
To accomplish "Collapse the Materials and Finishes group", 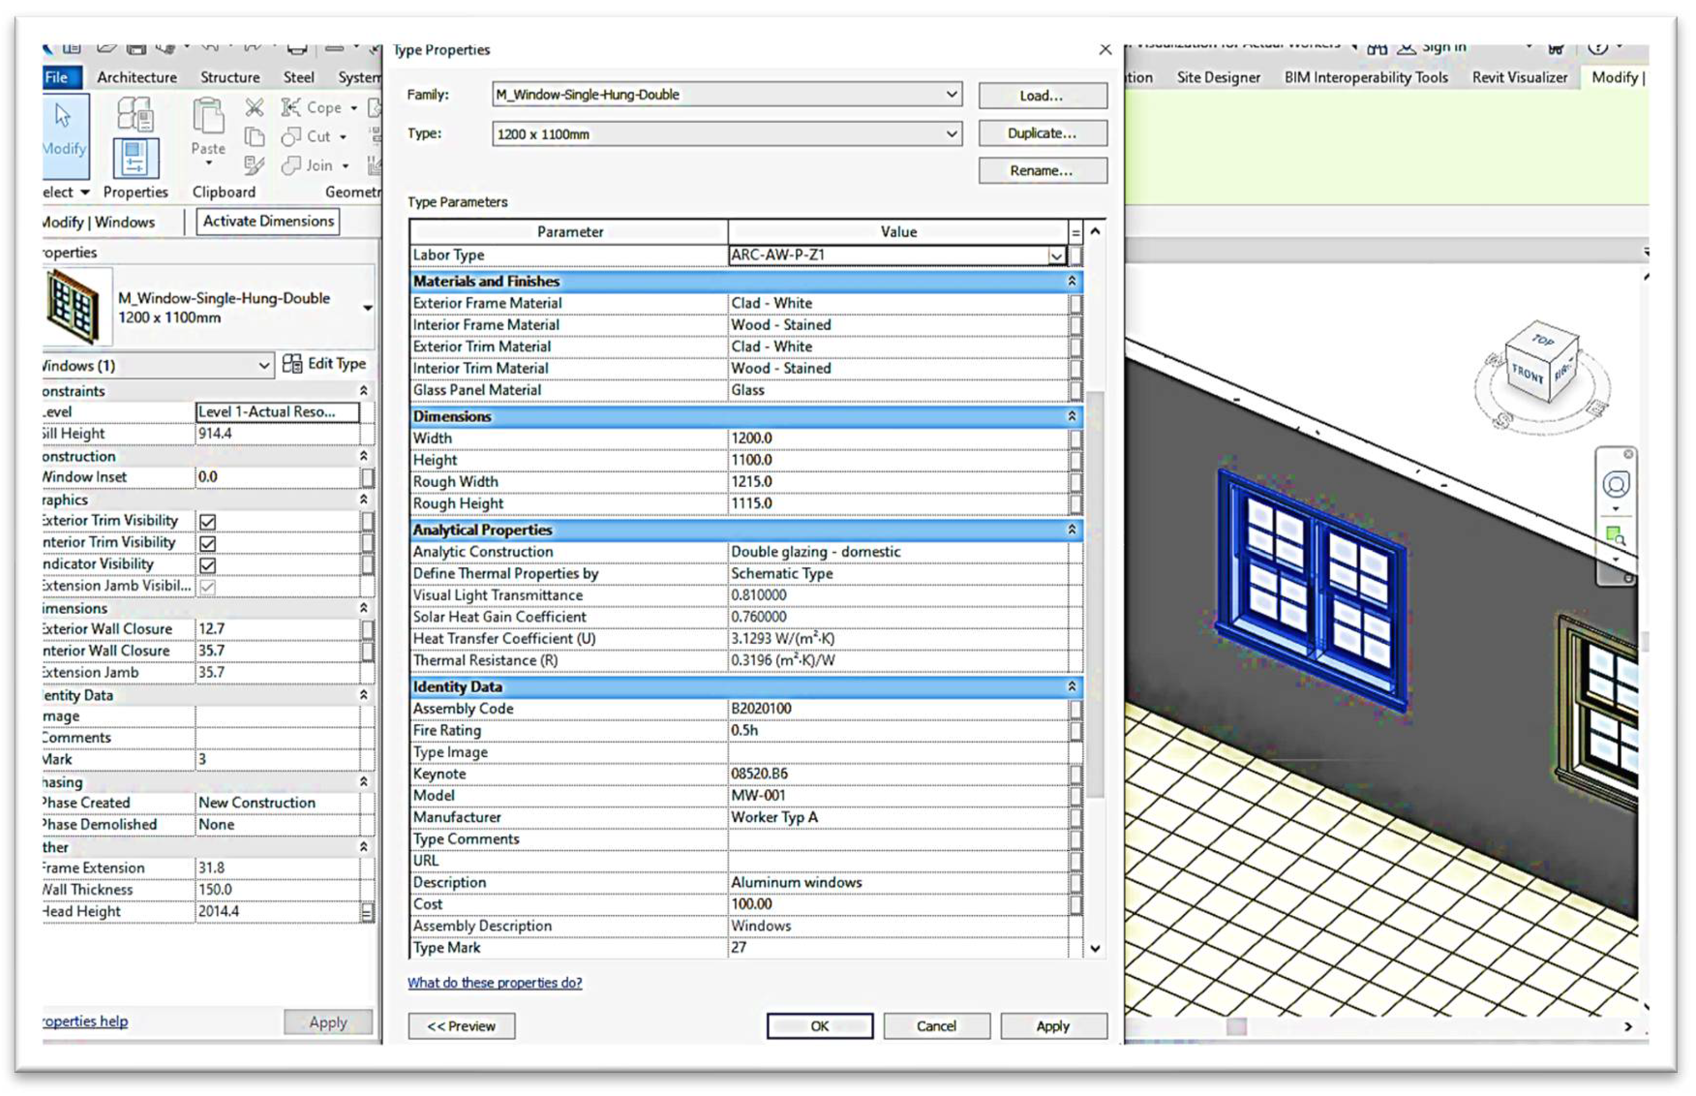I will click(1072, 281).
